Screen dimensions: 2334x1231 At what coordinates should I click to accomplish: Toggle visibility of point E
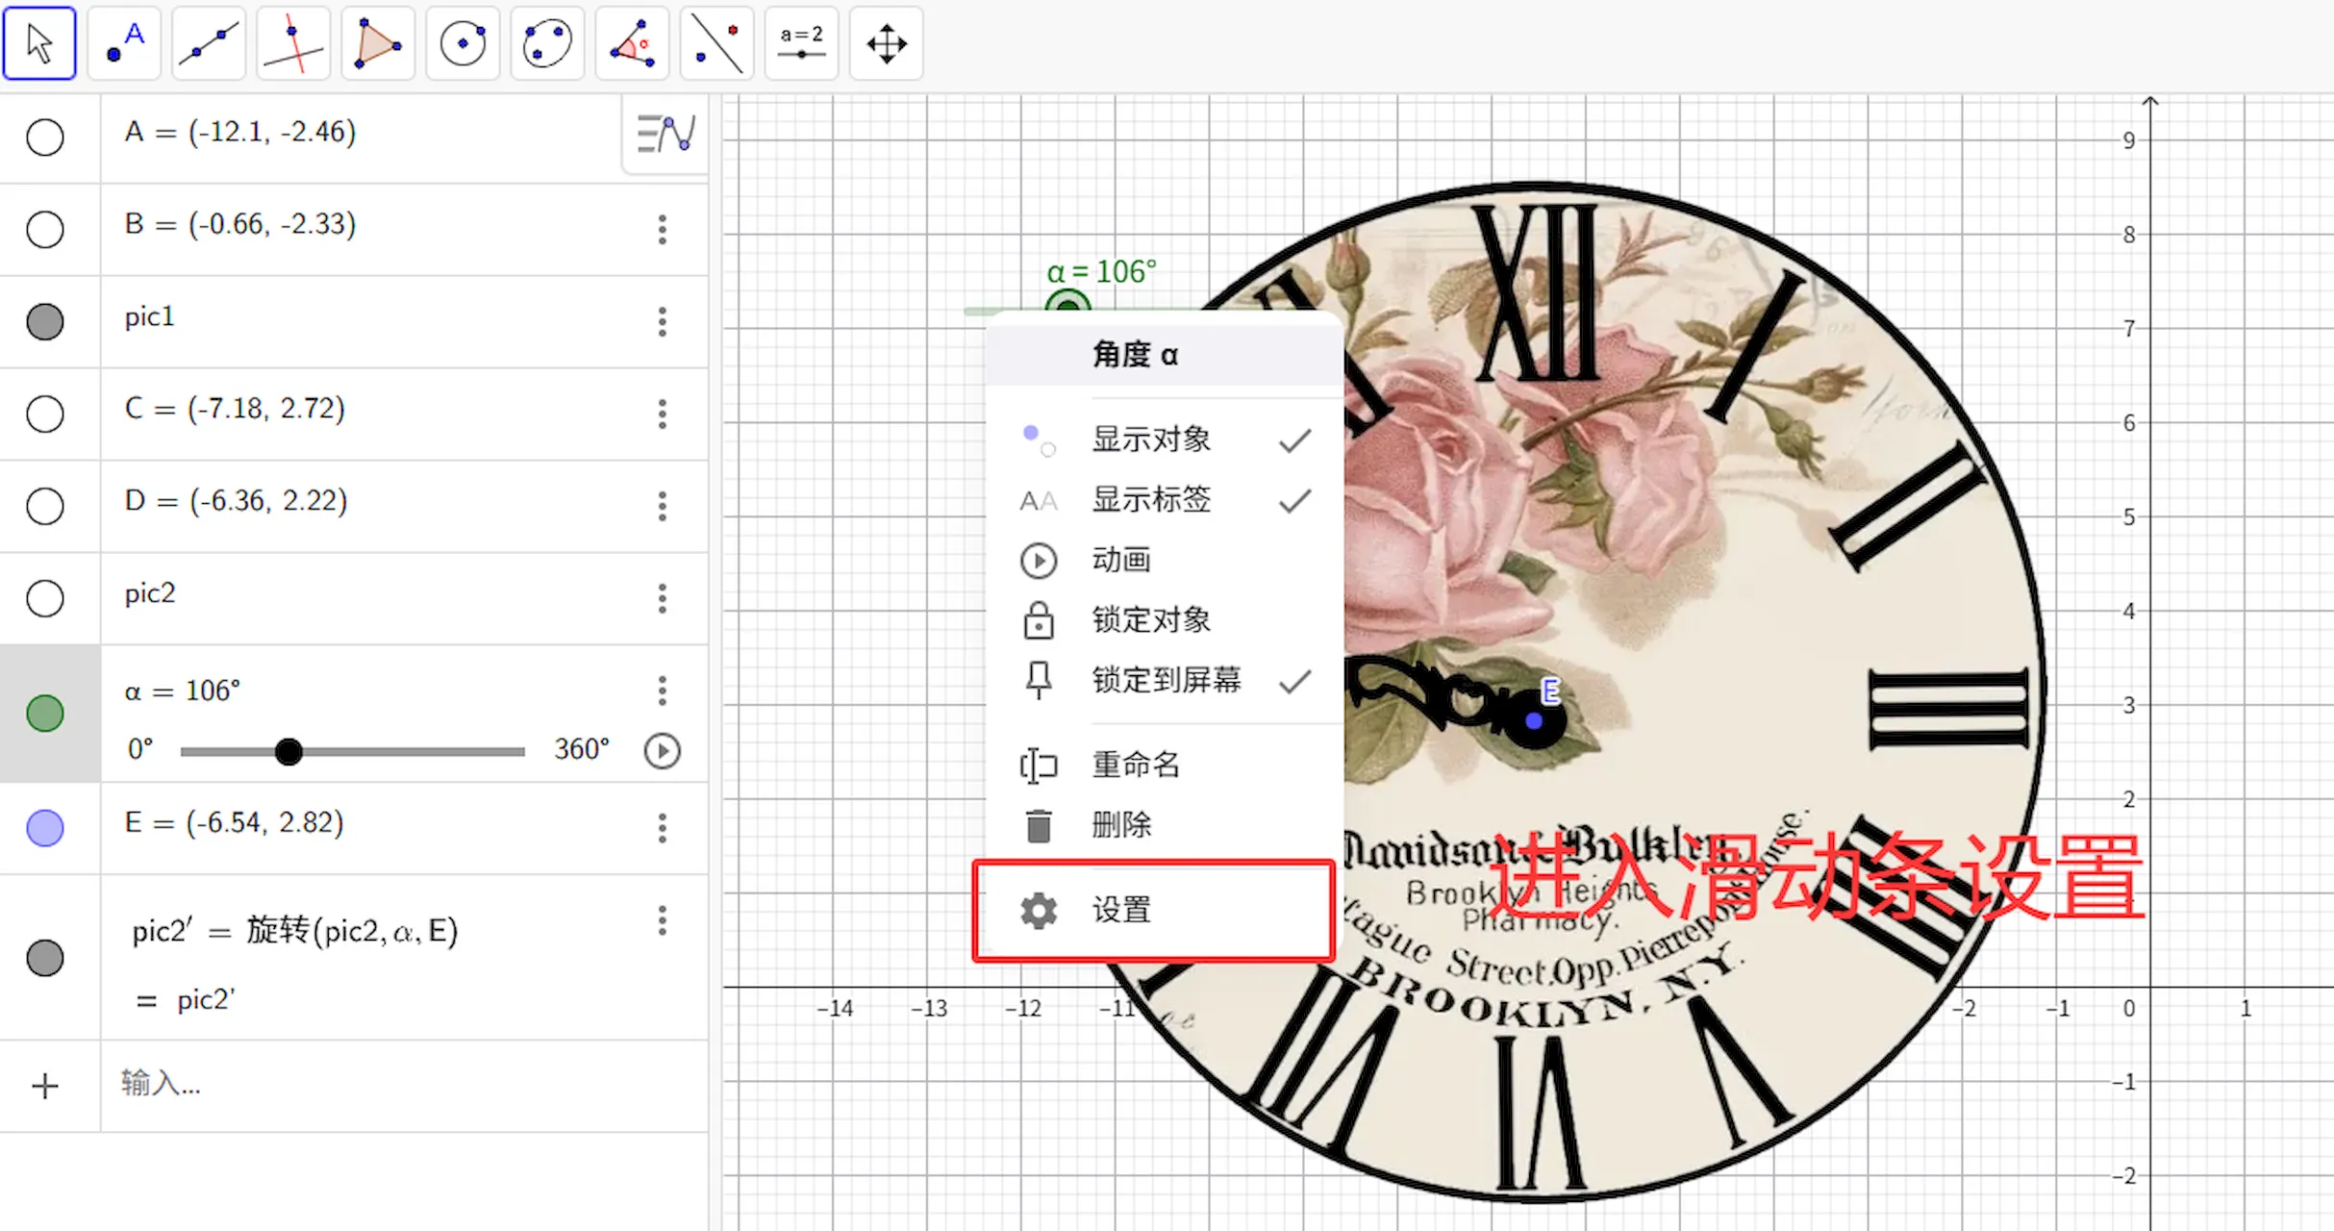click(x=45, y=827)
